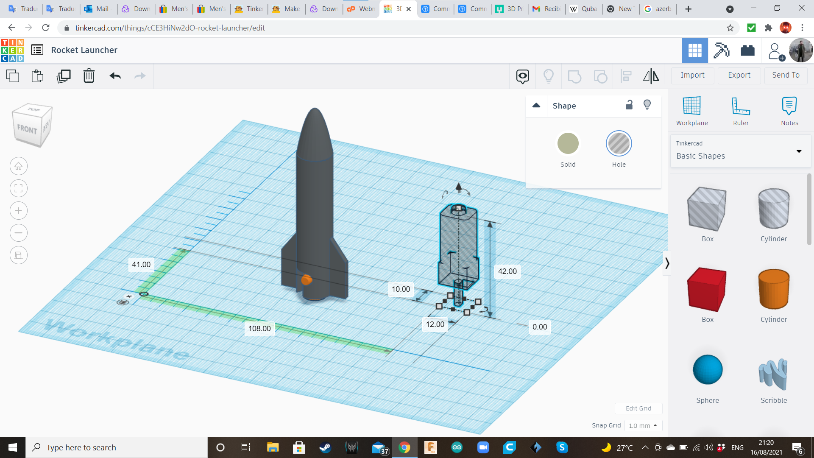
Task: Open the Snap Grid dropdown
Action: pyautogui.click(x=643, y=425)
